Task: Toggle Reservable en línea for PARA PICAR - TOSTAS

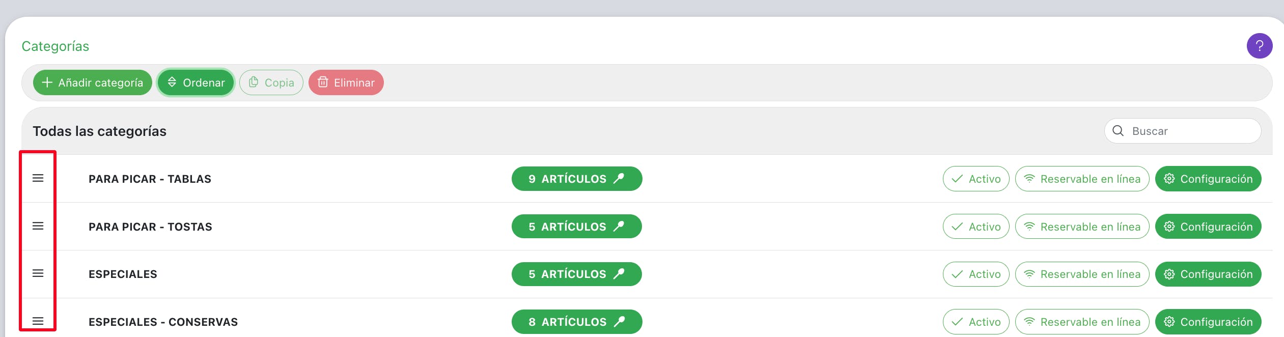Action: pyautogui.click(x=1082, y=227)
